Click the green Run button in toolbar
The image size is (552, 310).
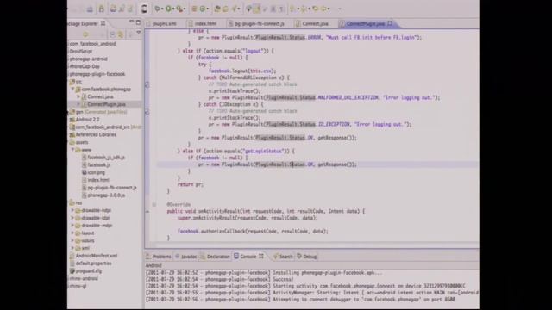168,9
